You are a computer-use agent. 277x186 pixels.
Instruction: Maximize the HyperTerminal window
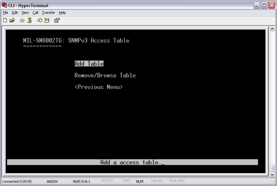264,5
